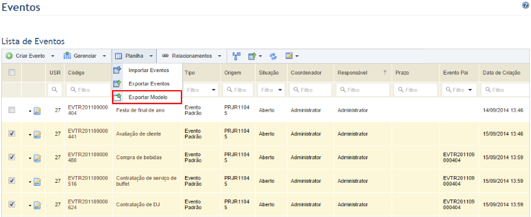Refresh the events list
Image resolution: width=531 pixels, height=217 pixels.
tap(273, 56)
